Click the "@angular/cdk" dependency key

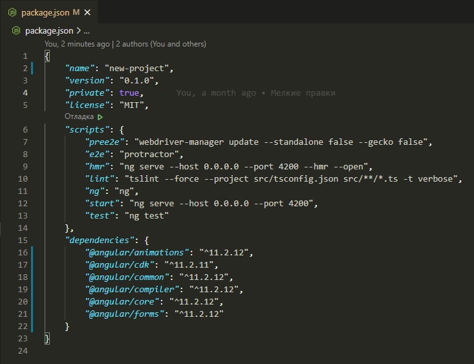point(120,265)
